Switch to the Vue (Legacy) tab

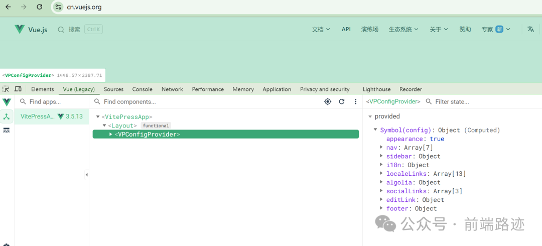tap(79, 89)
